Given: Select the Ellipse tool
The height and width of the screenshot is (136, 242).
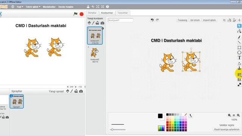Looking at the screenshot, I should [239, 53].
